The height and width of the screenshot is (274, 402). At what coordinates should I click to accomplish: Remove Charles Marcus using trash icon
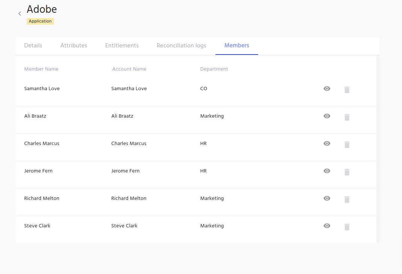coord(347,144)
